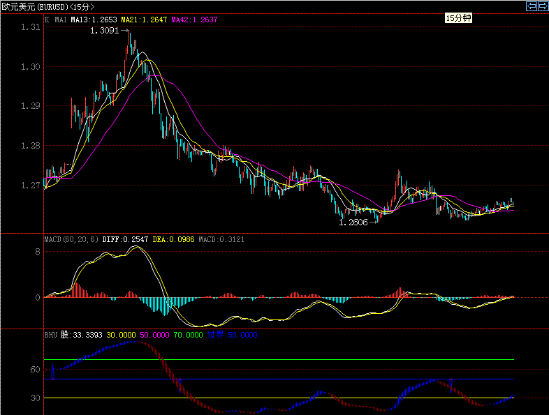The height and width of the screenshot is (415, 549).
Task: Click the green 70.0000 BHU level label
Action: [189, 335]
